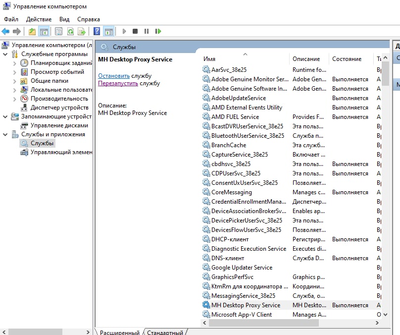400x335 pixels.
Task: Select the Microsoft App-V Client row
Action: (291, 315)
